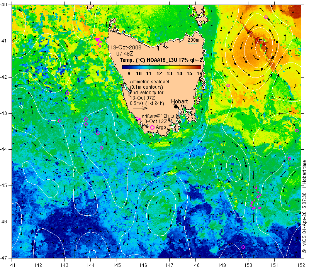
Task: Select Argo float marker near 150.7E, 40.3S
Action: click(x=266, y=17)
